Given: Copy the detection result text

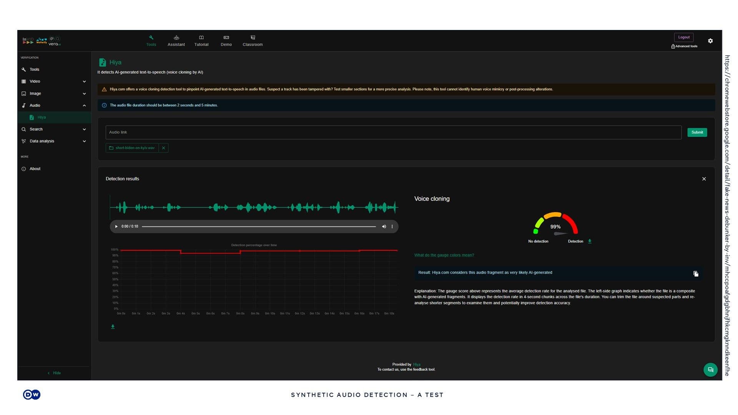Looking at the screenshot, I should [x=696, y=274].
